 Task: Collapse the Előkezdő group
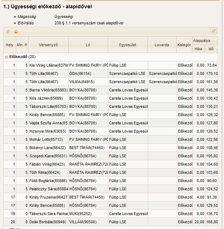[x=7, y=56]
